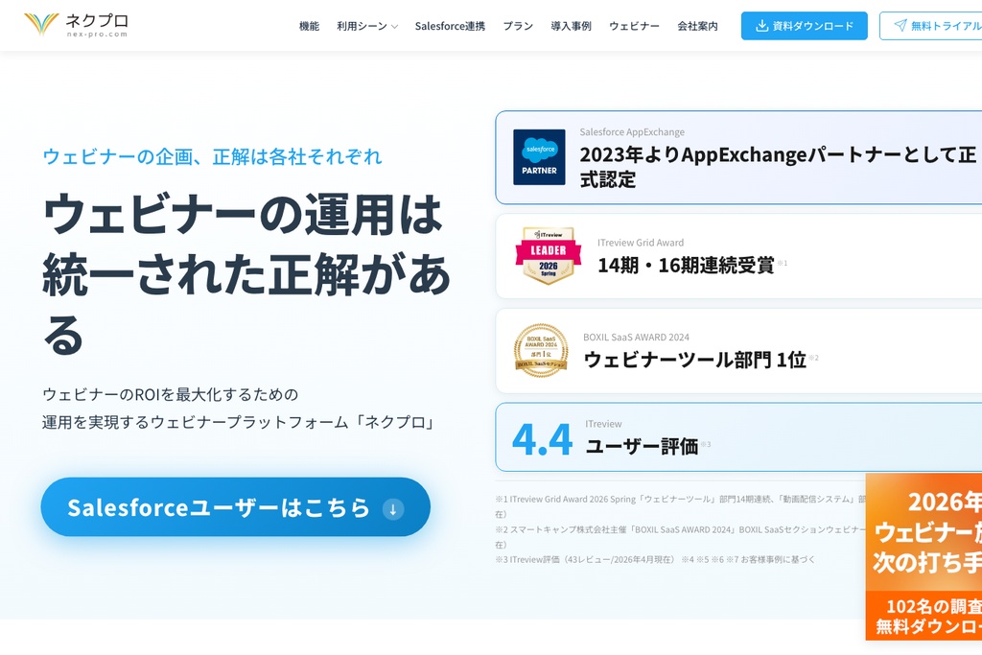Open the AppExchangeパートナー認定 card
The height and width of the screenshot is (655, 982).
tap(738, 158)
